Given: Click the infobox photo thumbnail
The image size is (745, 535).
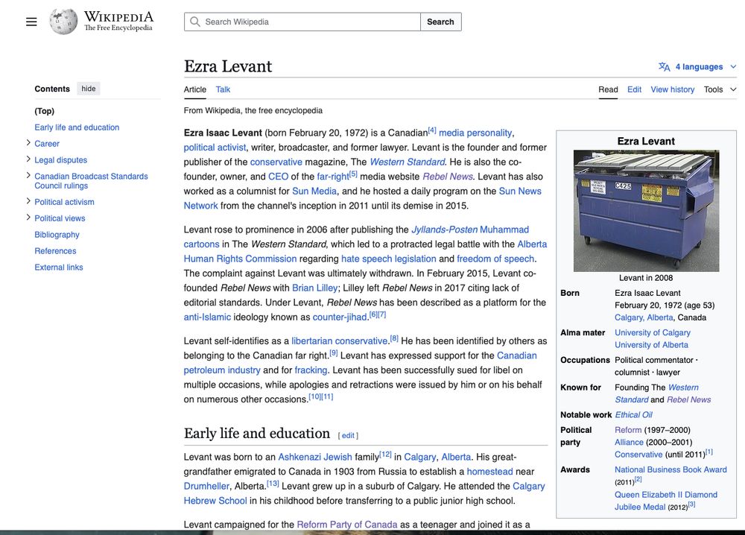Looking at the screenshot, I should pos(646,211).
